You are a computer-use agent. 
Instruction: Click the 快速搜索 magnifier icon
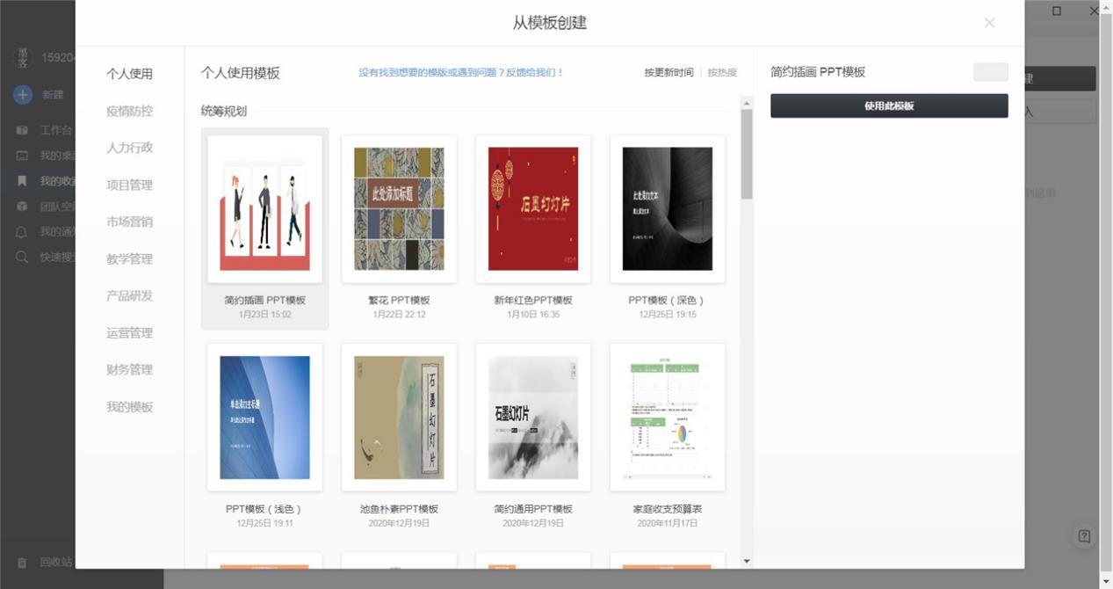(22, 258)
